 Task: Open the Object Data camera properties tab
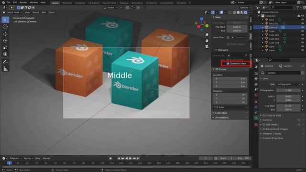click(256, 118)
